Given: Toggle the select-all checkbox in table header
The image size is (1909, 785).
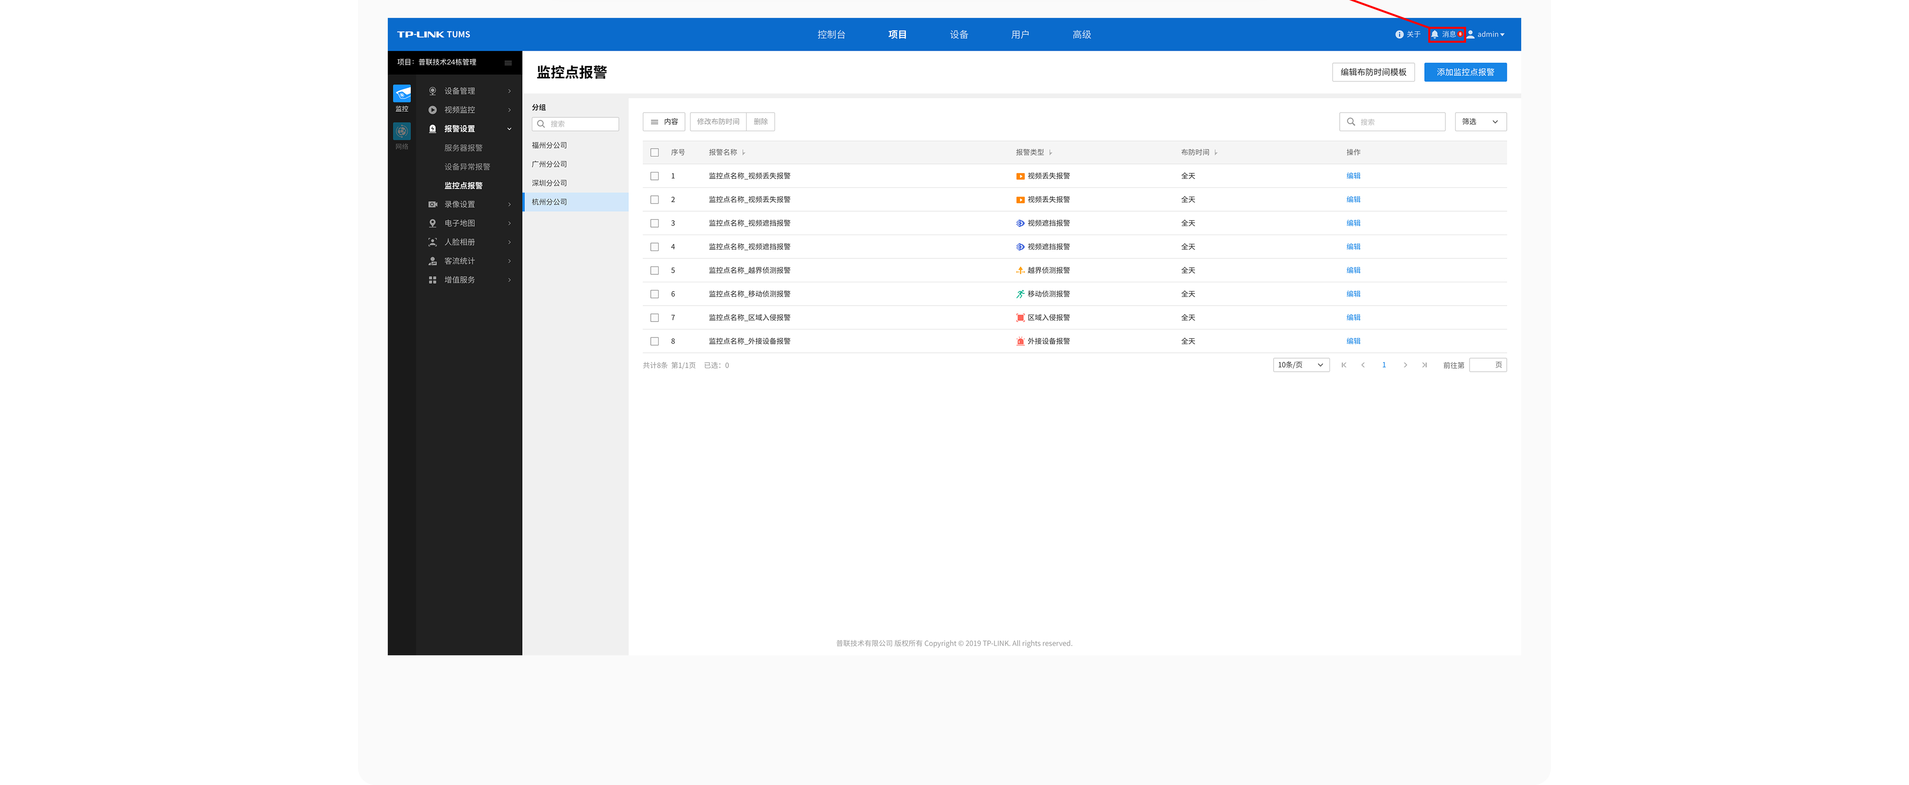Looking at the screenshot, I should [654, 153].
